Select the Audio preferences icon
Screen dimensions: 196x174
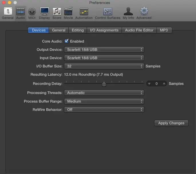[21, 13]
